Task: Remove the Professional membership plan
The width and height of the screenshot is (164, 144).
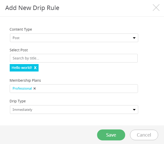Action: [35, 89]
